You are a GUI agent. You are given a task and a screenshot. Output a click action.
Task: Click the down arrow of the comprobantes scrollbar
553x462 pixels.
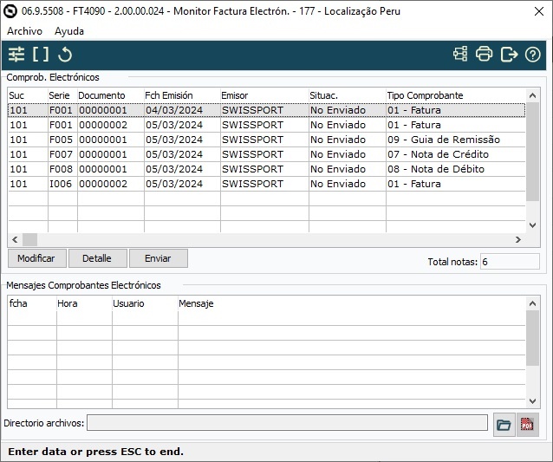pos(532,225)
